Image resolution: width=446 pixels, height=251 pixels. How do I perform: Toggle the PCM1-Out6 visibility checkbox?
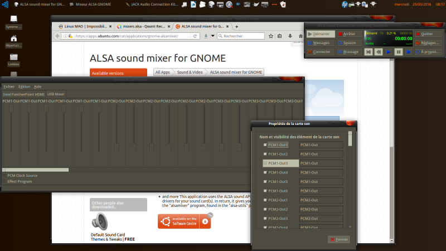point(265,191)
